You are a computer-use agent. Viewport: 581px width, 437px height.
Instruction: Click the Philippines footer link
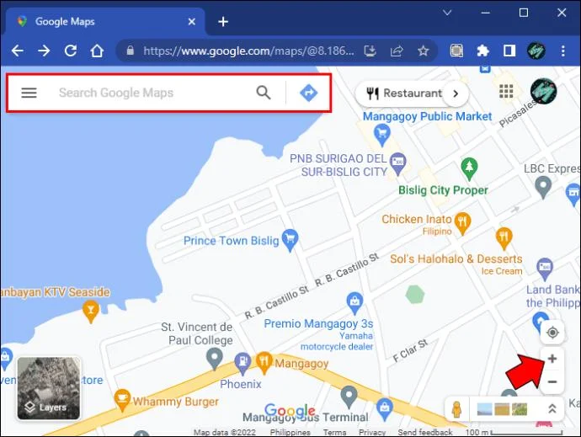(290, 432)
